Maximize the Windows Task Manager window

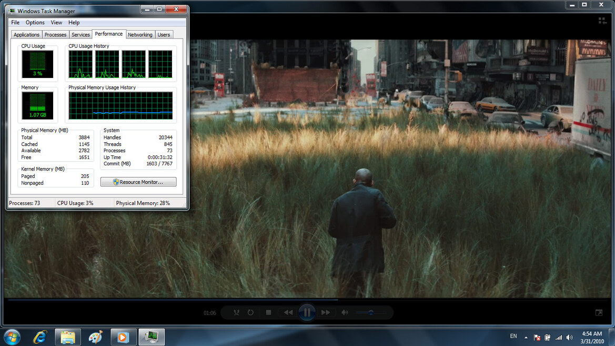[159, 9]
